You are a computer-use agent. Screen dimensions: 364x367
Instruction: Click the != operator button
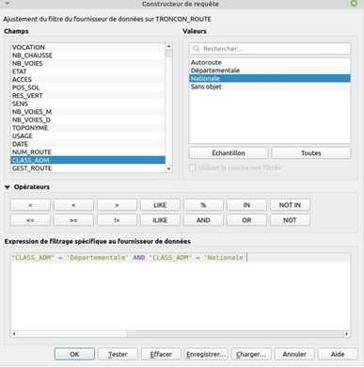coord(117,220)
